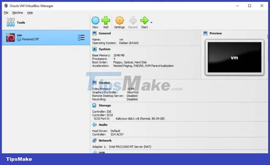Open the Tools icon in the left pane

[x=11, y=22]
